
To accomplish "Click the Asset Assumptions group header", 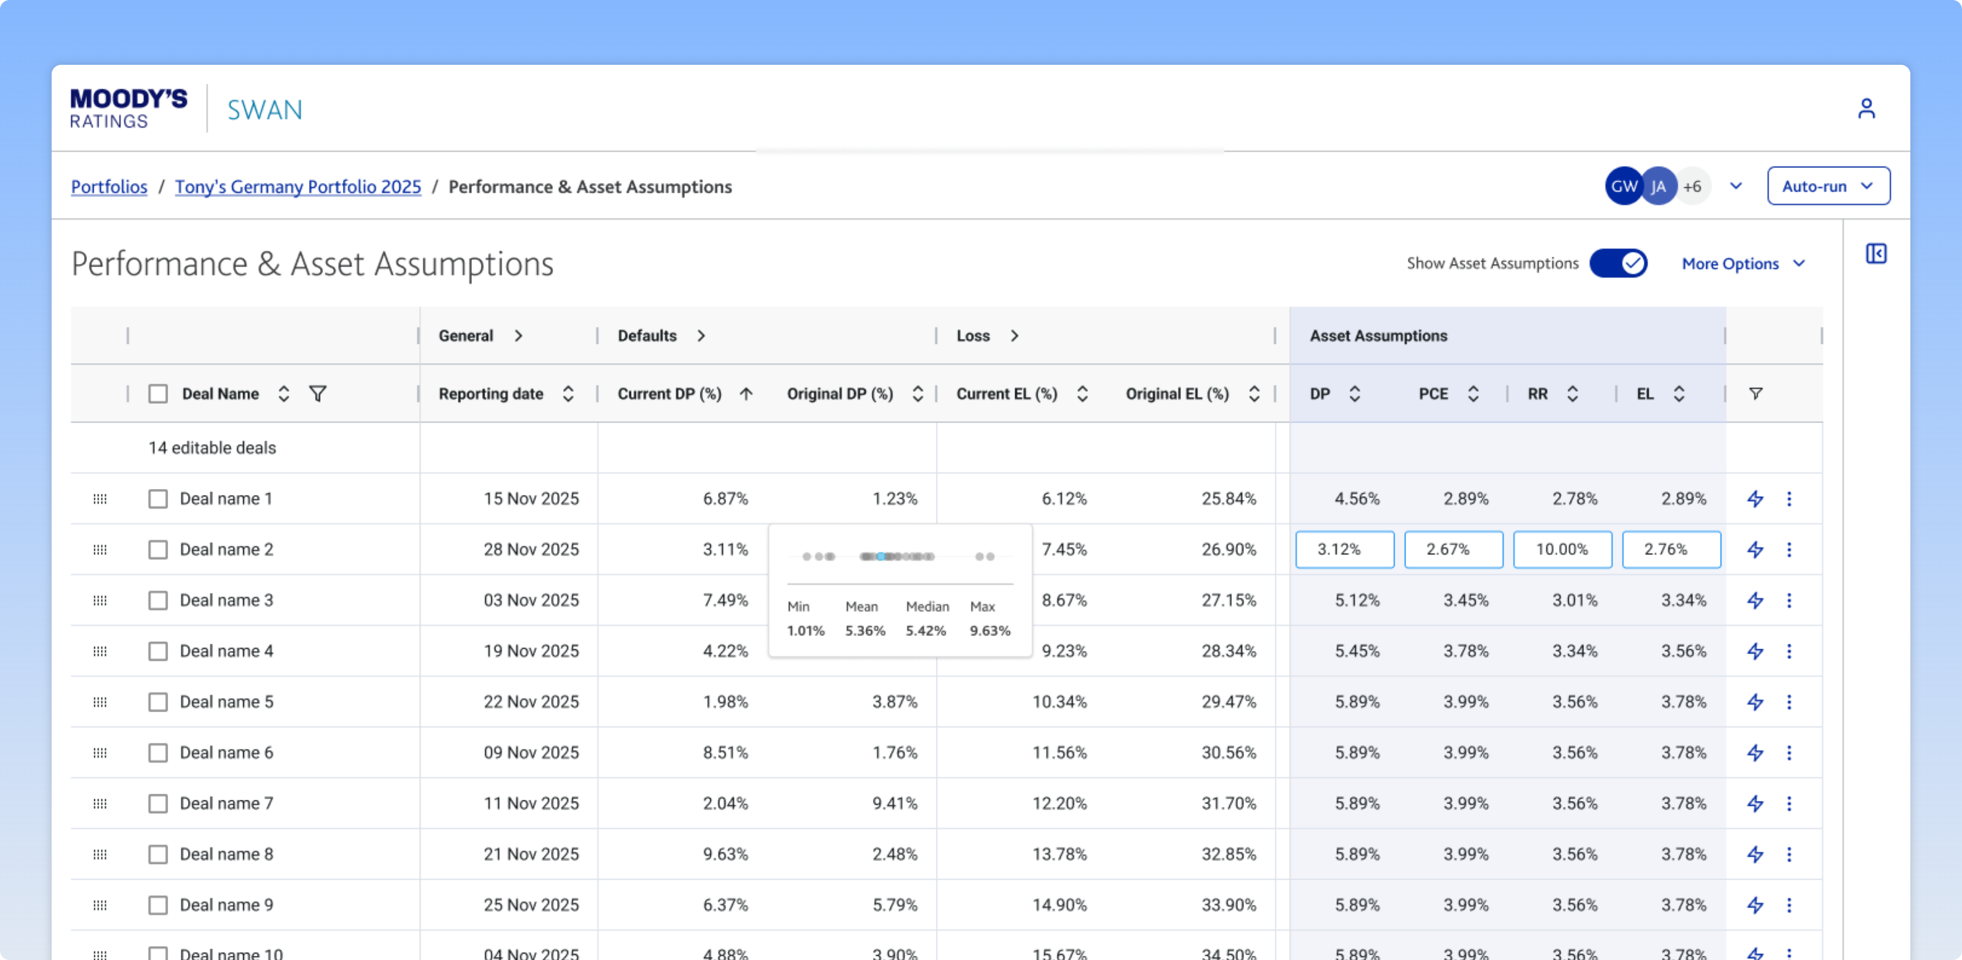I will (x=1378, y=336).
